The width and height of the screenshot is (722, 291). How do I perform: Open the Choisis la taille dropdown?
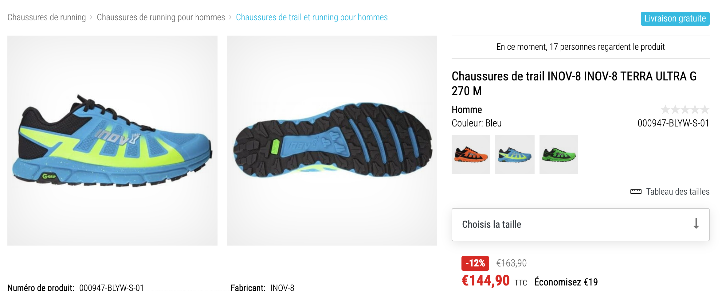tap(580, 225)
